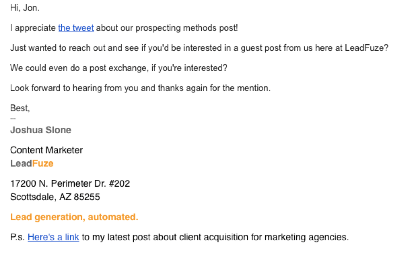Click the signature dash separator

[x=13, y=119]
